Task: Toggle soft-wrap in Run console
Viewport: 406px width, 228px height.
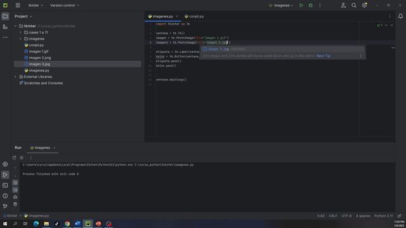Action: point(15,183)
